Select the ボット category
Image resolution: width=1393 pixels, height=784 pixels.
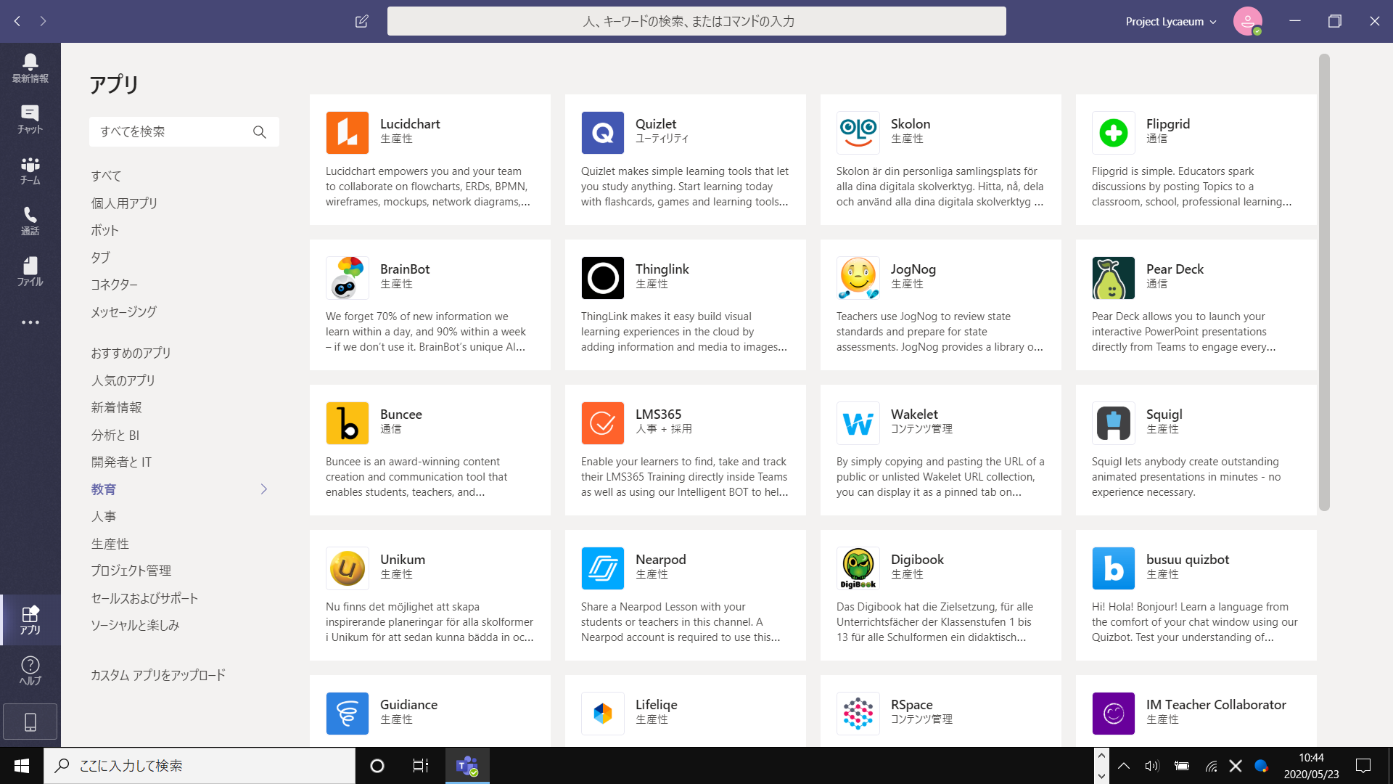click(104, 230)
